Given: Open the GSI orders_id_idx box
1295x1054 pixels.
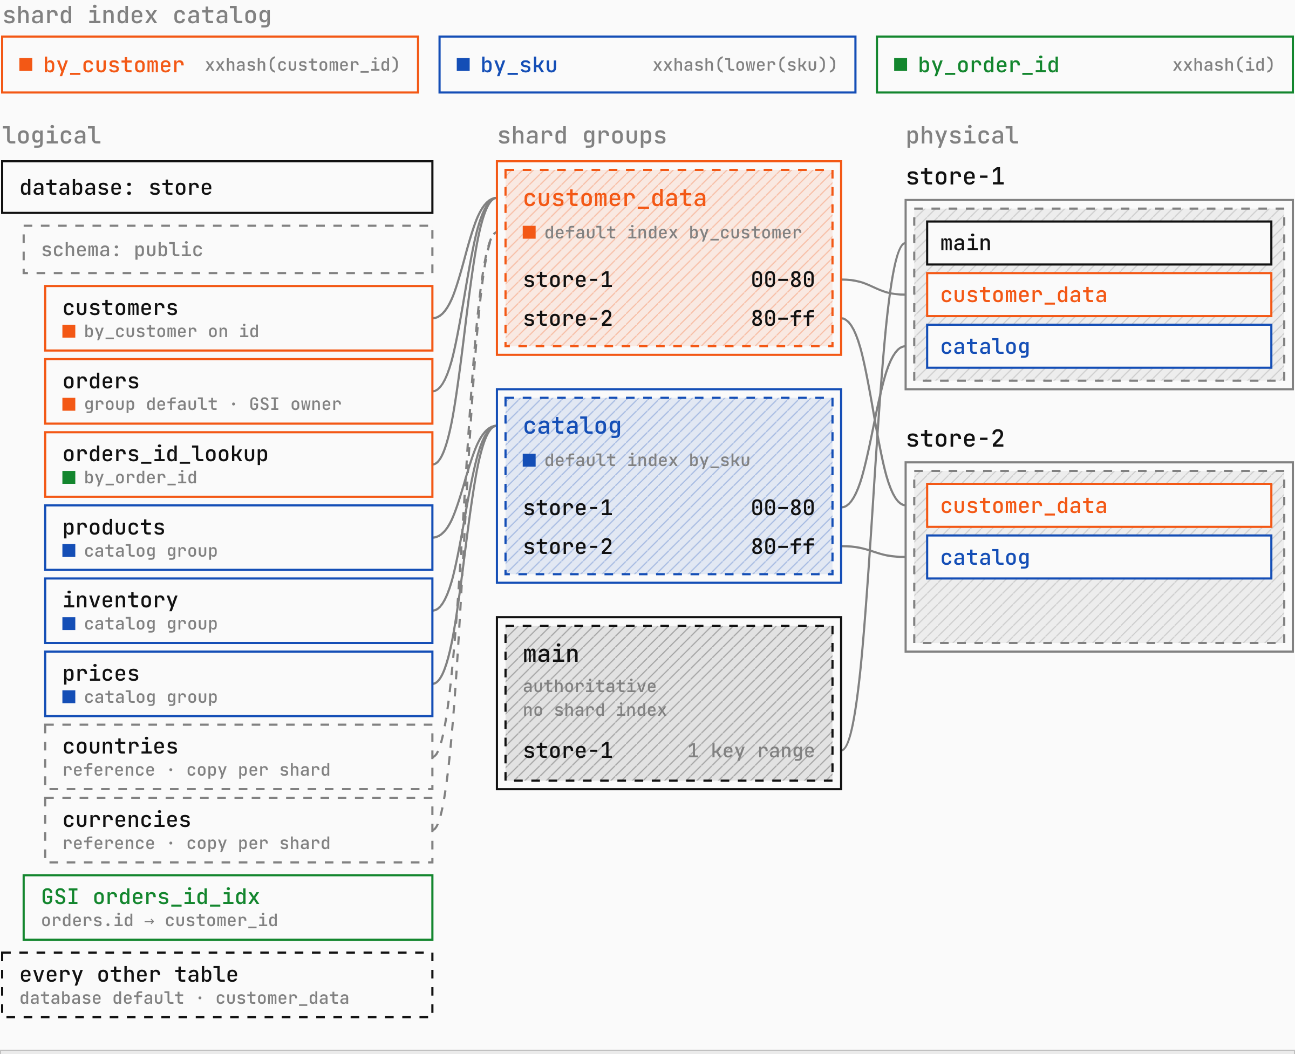Looking at the screenshot, I should [228, 908].
